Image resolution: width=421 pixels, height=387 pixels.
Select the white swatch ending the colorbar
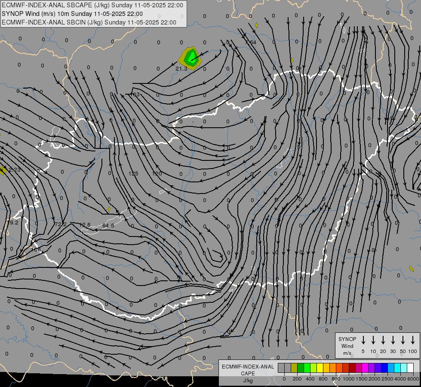click(410, 368)
